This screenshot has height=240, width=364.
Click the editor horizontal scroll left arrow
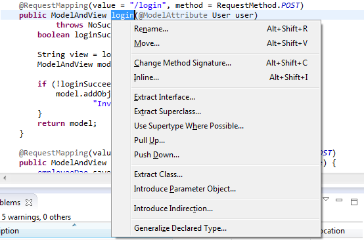5,178
